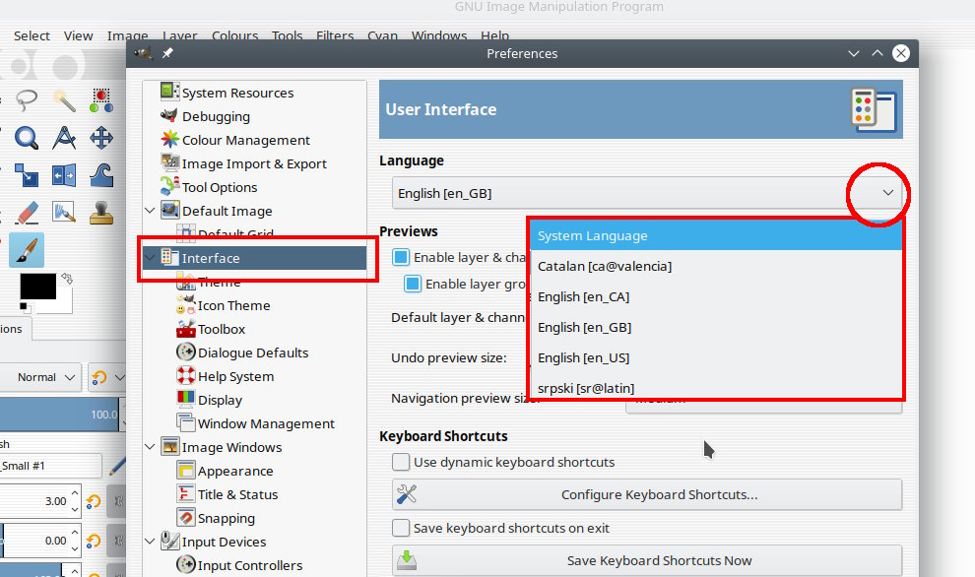Screen dimensions: 975x577
Task: Untick the 'Enable layer & channel previews' checkbox
Action: pos(401,257)
